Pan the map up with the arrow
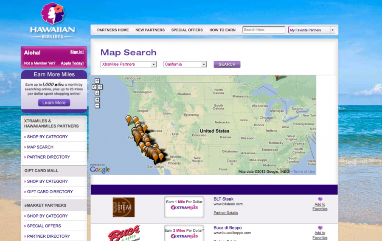Image resolution: width=382 pixels, height=241 pixels. point(97,81)
